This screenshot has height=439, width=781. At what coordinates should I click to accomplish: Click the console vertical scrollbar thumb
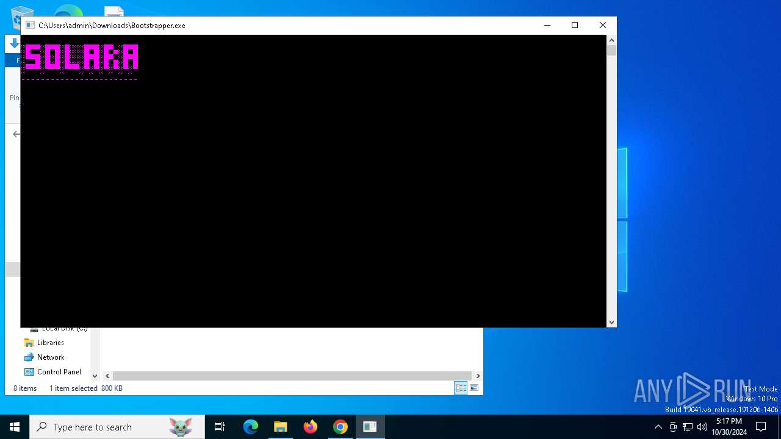611,51
